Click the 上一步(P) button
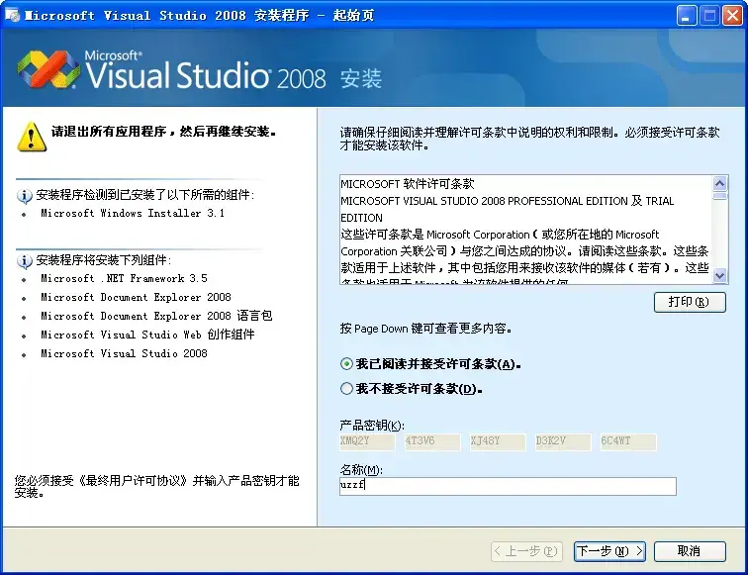748x575 pixels. coord(526,551)
